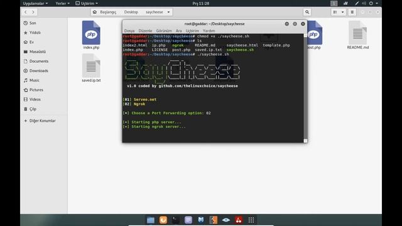Open the terminal Dosya menu

[x=129, y=31]
